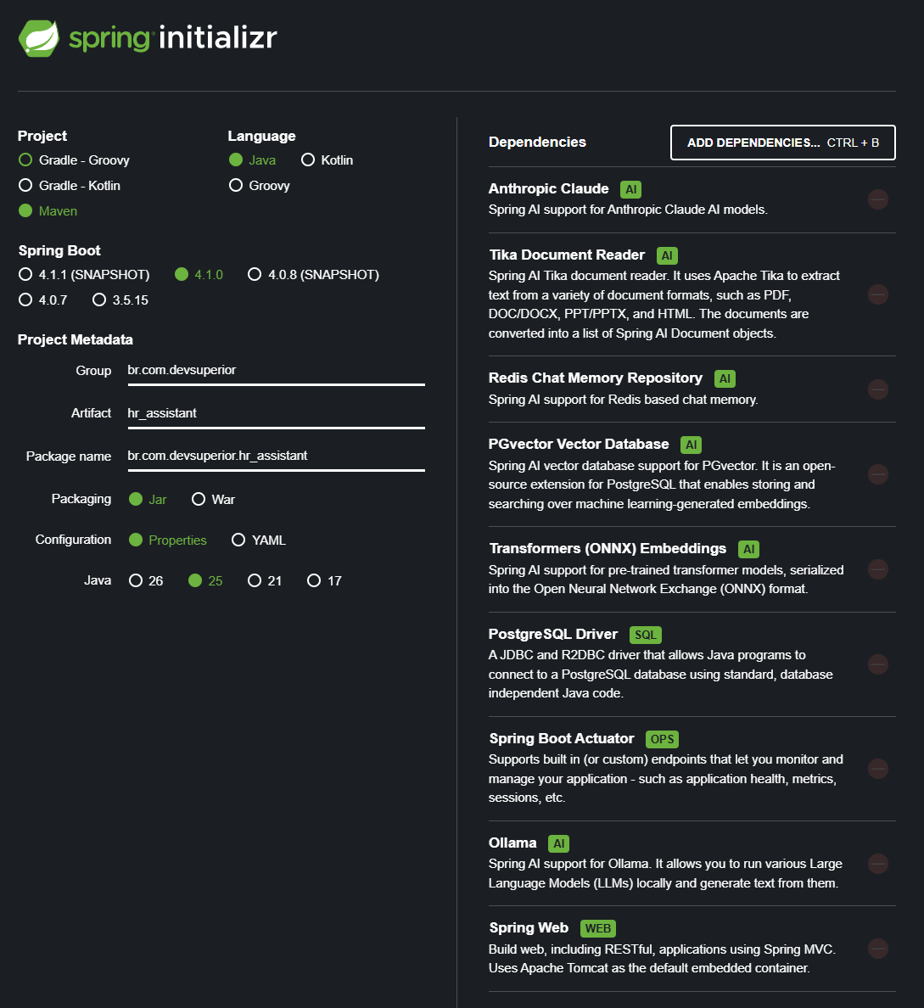
Task: Click the Spring Initializr leaf logo
Action: coord(39,38)
